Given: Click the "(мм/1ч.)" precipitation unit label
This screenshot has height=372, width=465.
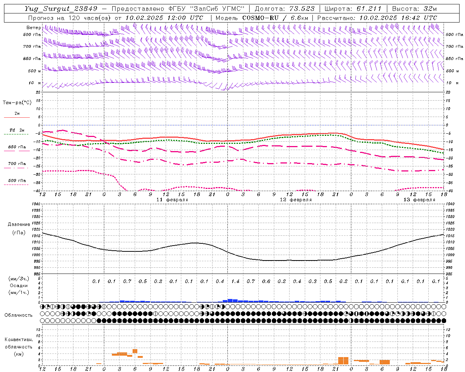Looking at the screenshot, I should pyautogui.click(x=19, y=292).
